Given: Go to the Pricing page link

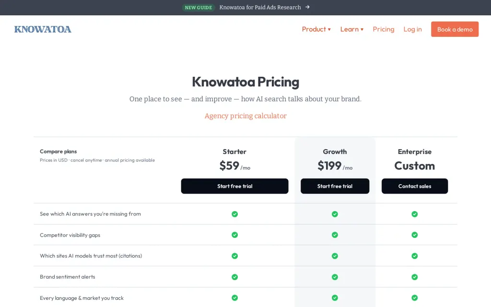Looking at the screenshot, I should pyautogui.click(x=383, y=29).
